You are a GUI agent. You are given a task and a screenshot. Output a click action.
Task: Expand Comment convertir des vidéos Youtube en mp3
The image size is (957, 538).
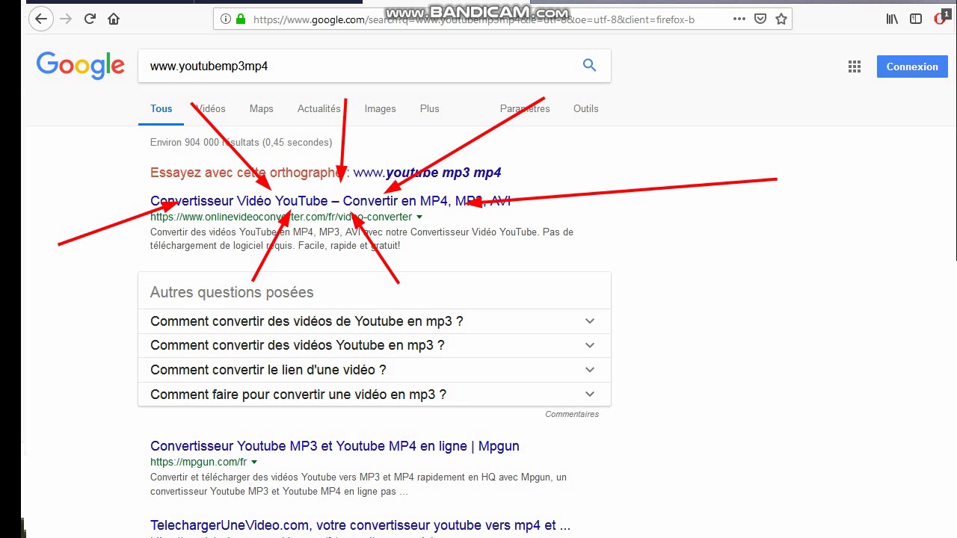pos(374,345)
